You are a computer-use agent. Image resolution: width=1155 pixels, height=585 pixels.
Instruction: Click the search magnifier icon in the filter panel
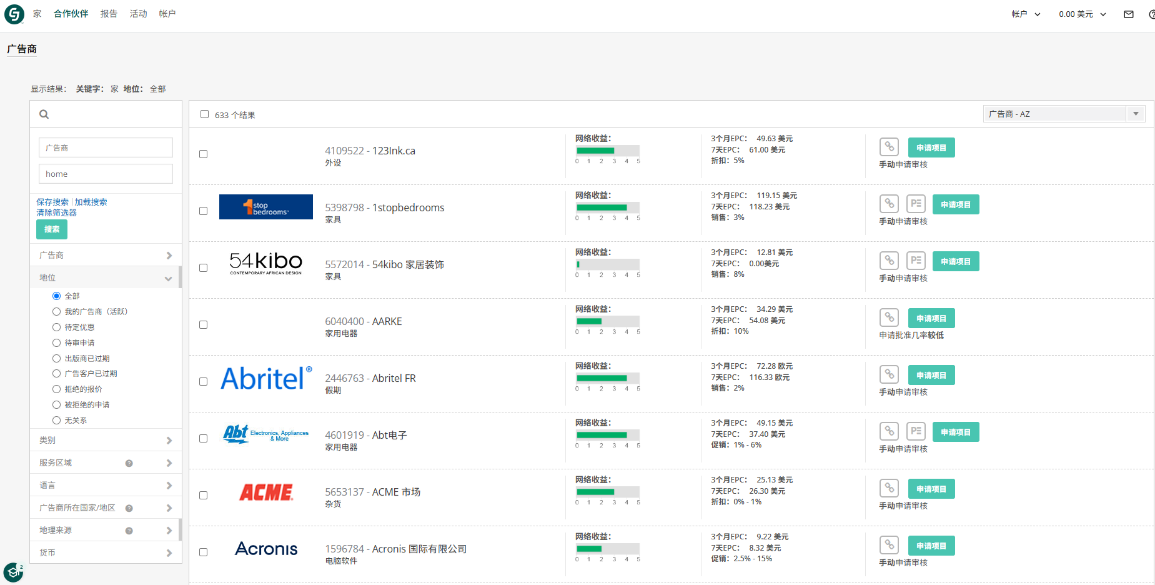click(44, 114)
